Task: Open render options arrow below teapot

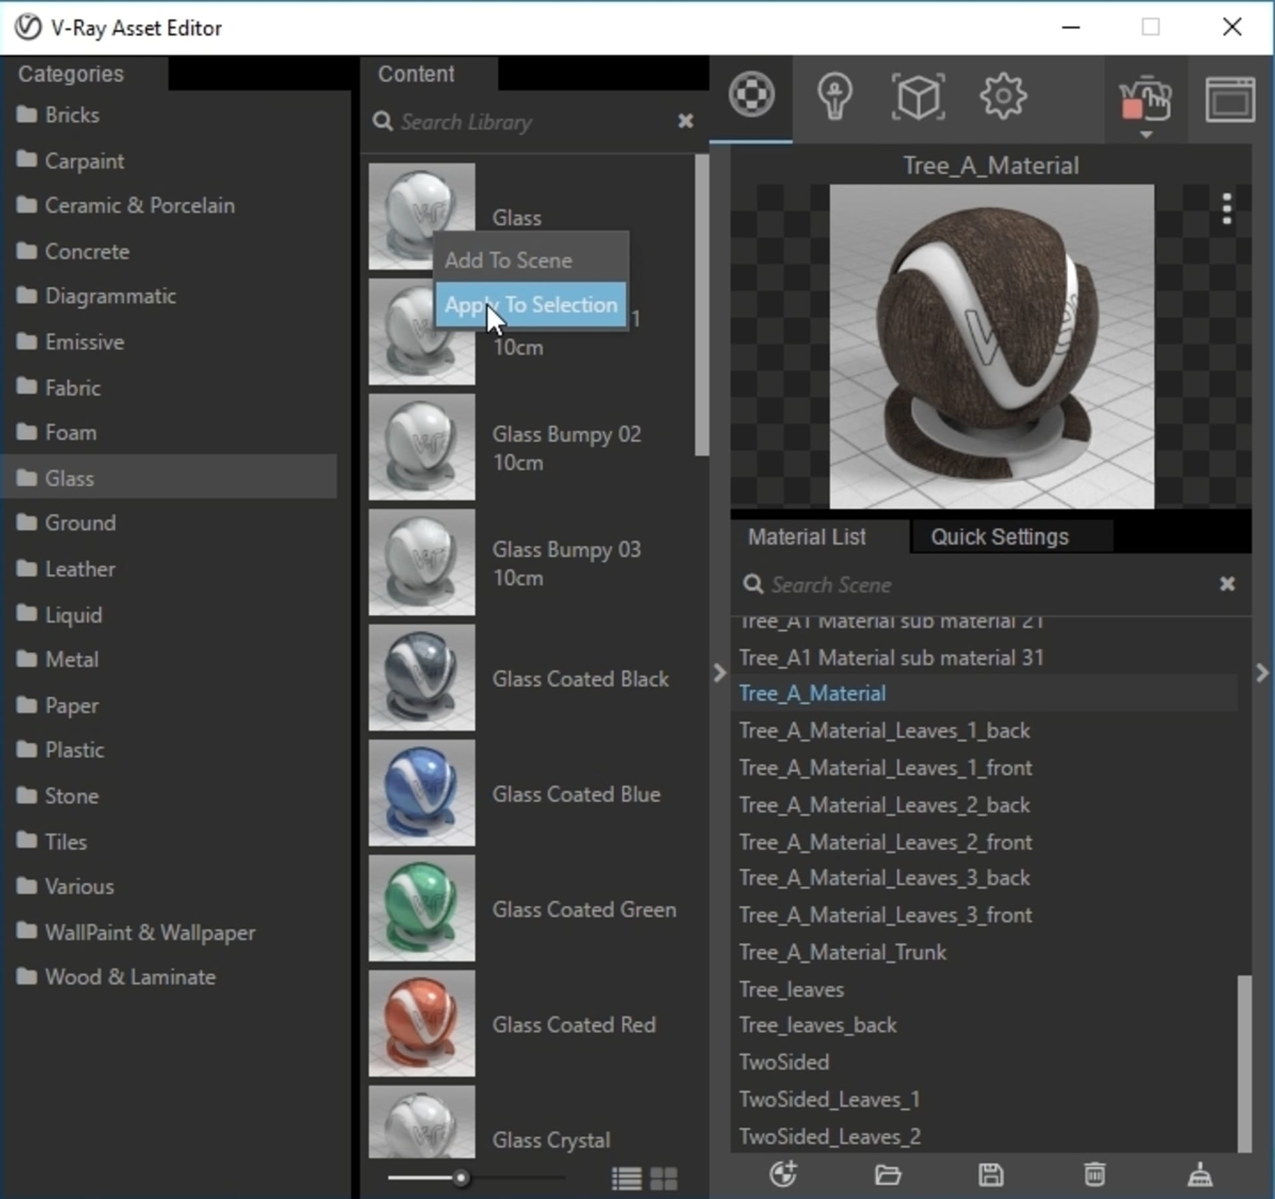Action: [x=1146, y=135]
